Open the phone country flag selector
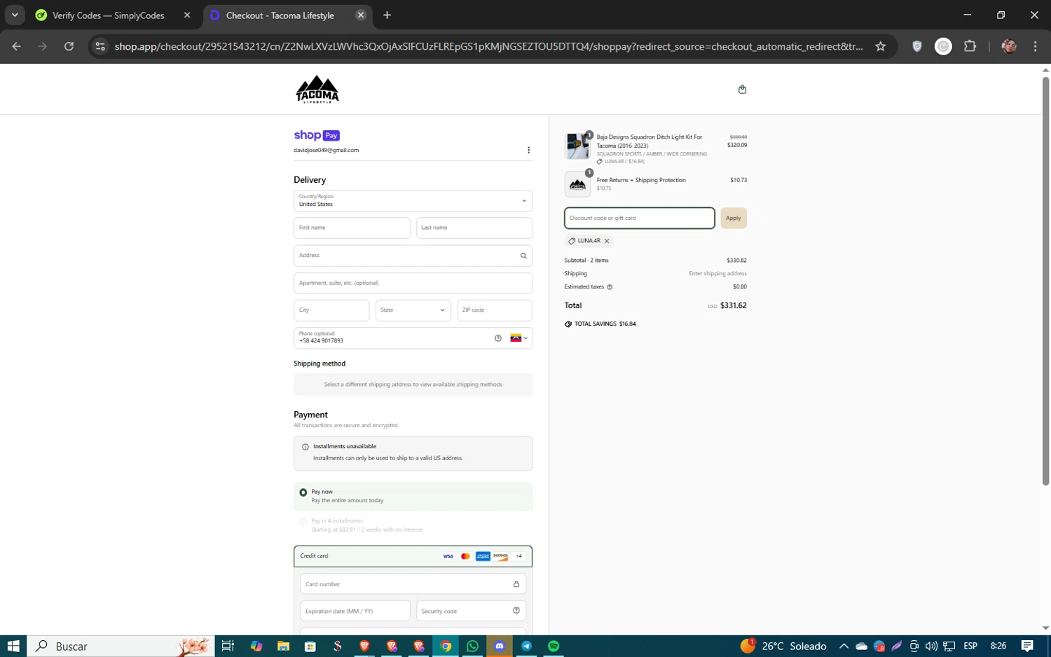Image resolution: width=1051 pixels, height=657 pixels. [x=519, y=338]
